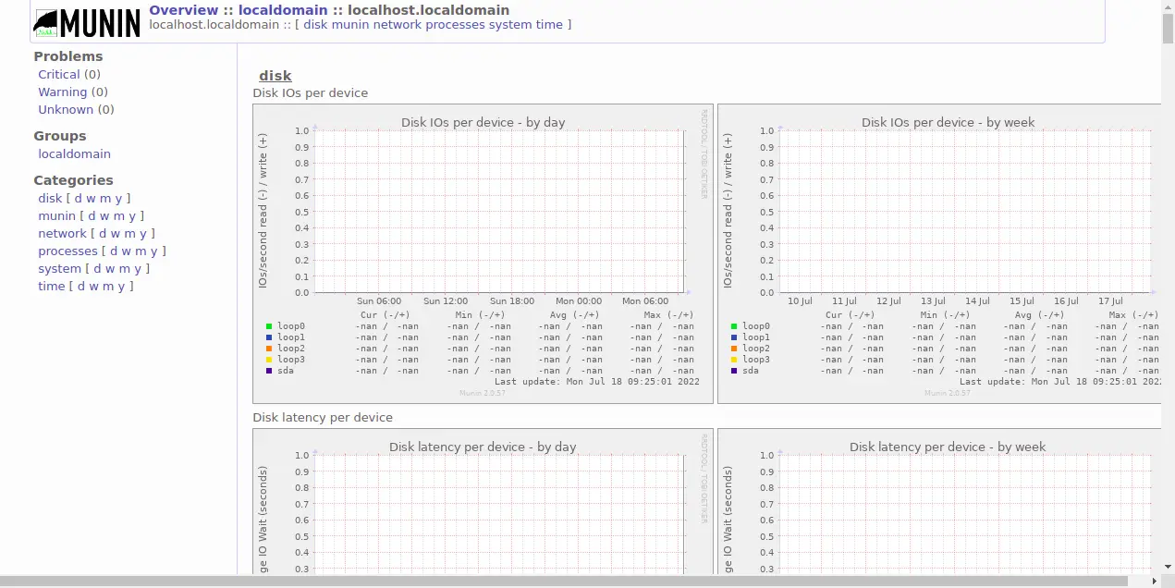This screenshot has height=588, width=1175.
Task: Open the 'm' month view for system
Action: pyautogui.click(x=125, y=268)
